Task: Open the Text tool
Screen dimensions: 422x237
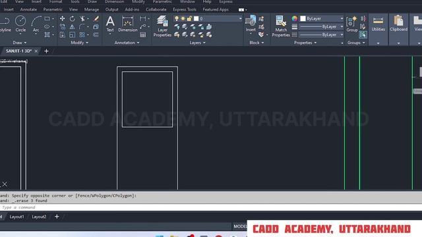Action: (x=110, y=24)
